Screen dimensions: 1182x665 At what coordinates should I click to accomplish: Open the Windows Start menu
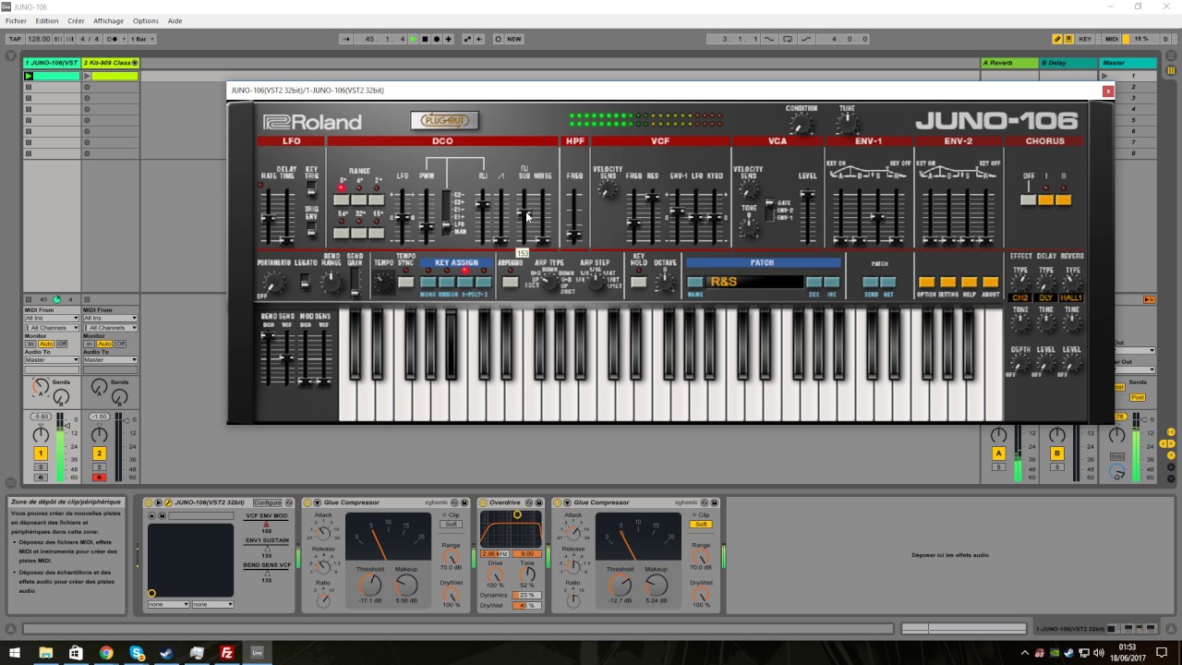click(15, 652)
